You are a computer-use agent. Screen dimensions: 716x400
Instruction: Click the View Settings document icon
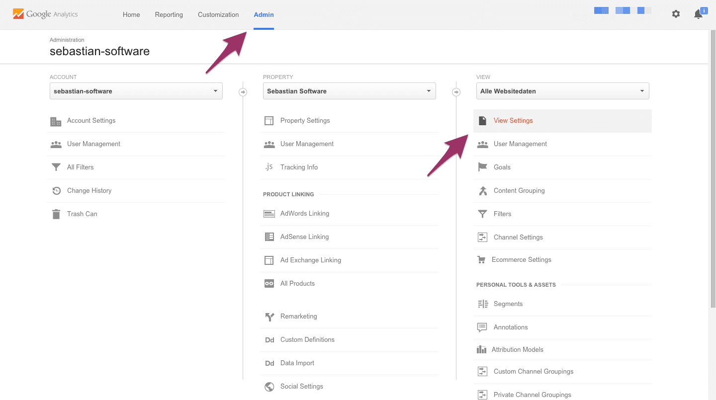482,121
